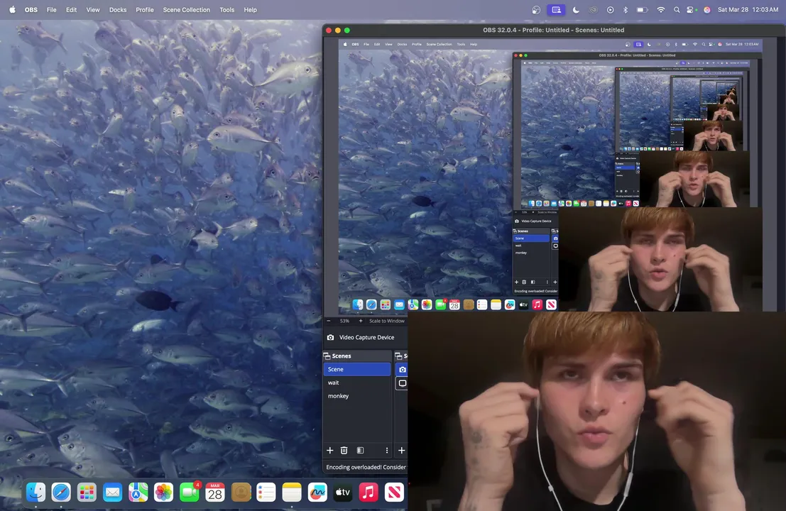Screen dimensions: 786x511
Task: Switch to the 'monkey' scene
Action: click(357, 396)
